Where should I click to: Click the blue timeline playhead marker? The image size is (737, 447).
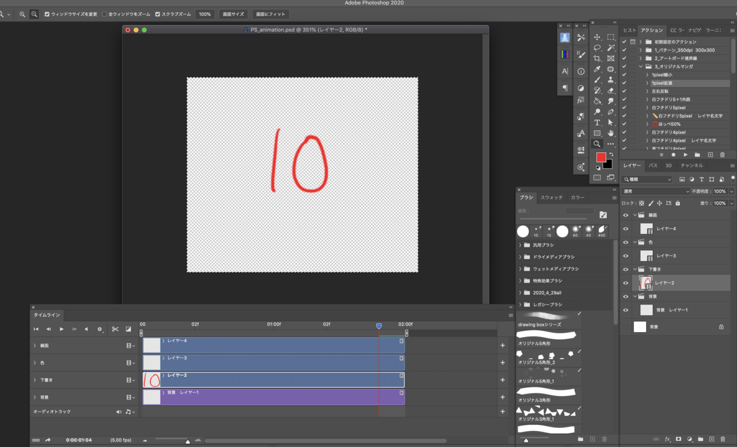point(379,326)
